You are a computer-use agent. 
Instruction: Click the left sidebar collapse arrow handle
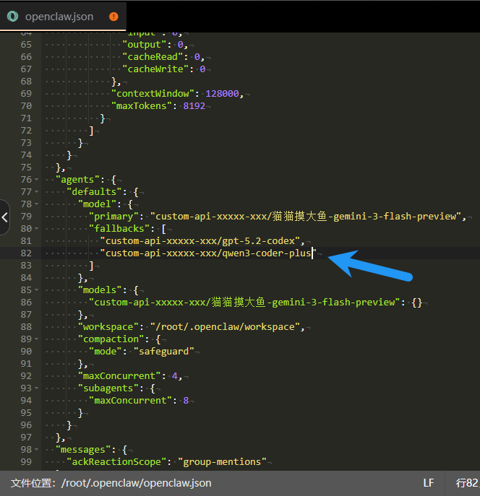click(4, 217)
